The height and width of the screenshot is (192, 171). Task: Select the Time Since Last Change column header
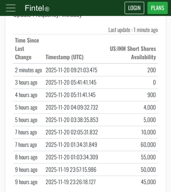tap(27, 49)
